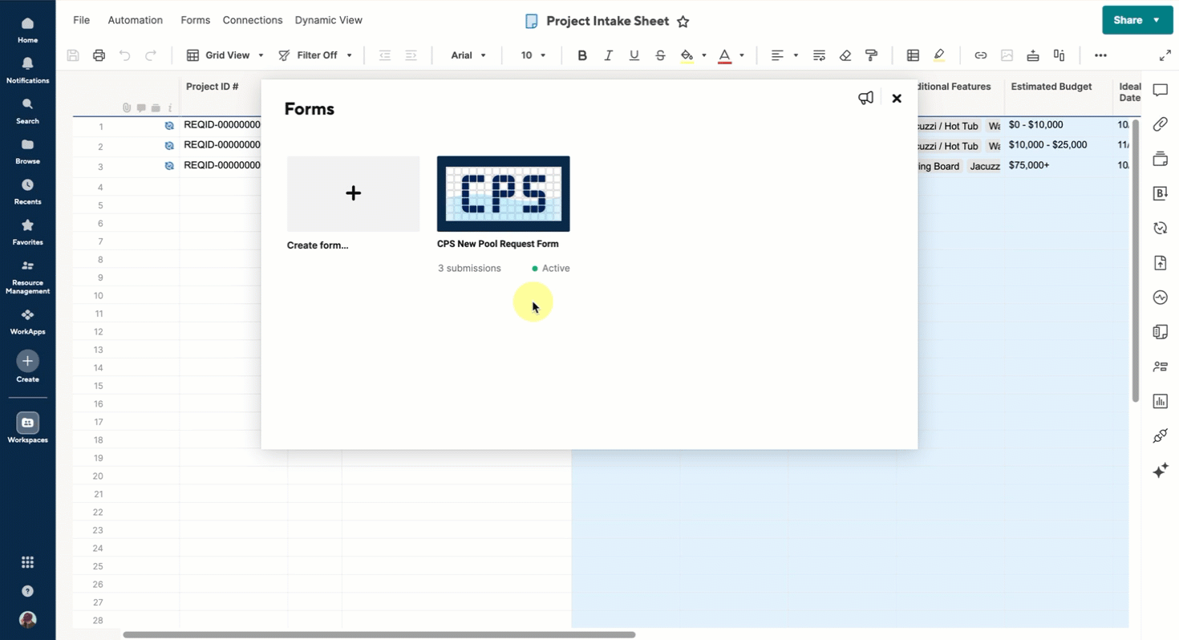This screenshot has height=640, width=1179.
Task: Toggle strikethrough formatting
Action: (660, 55)
